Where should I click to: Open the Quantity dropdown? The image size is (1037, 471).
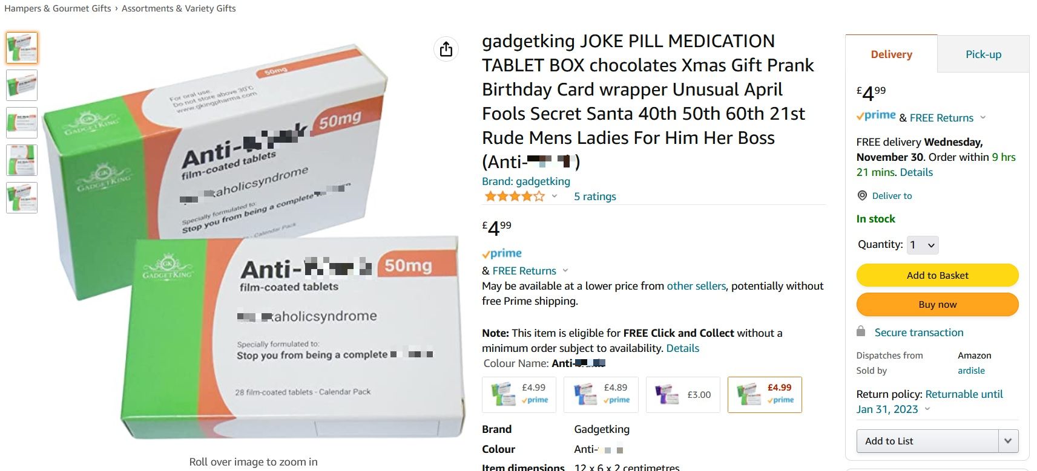point(922,245)
